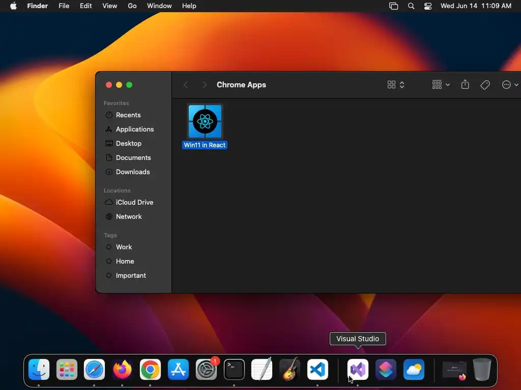
Task: Click Stage Manager icon in menu bar
Action: point(394,6)
